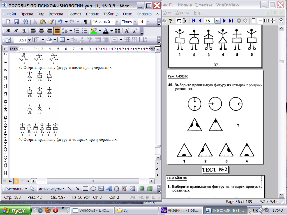The height and width of the screenshot is (215, 287).
Task: Center-align the paragraph text
Action: click(41, 31)
